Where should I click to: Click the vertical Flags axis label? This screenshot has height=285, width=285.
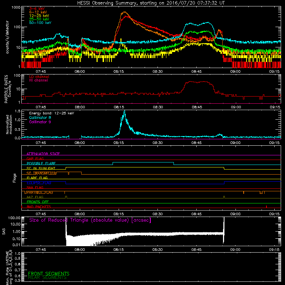[x=15, y=178]
